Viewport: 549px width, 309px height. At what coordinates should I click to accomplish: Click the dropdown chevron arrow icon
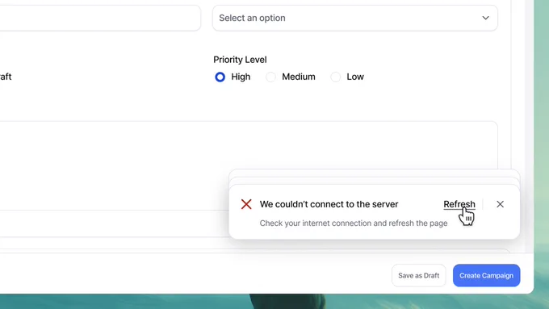(485, 18)
